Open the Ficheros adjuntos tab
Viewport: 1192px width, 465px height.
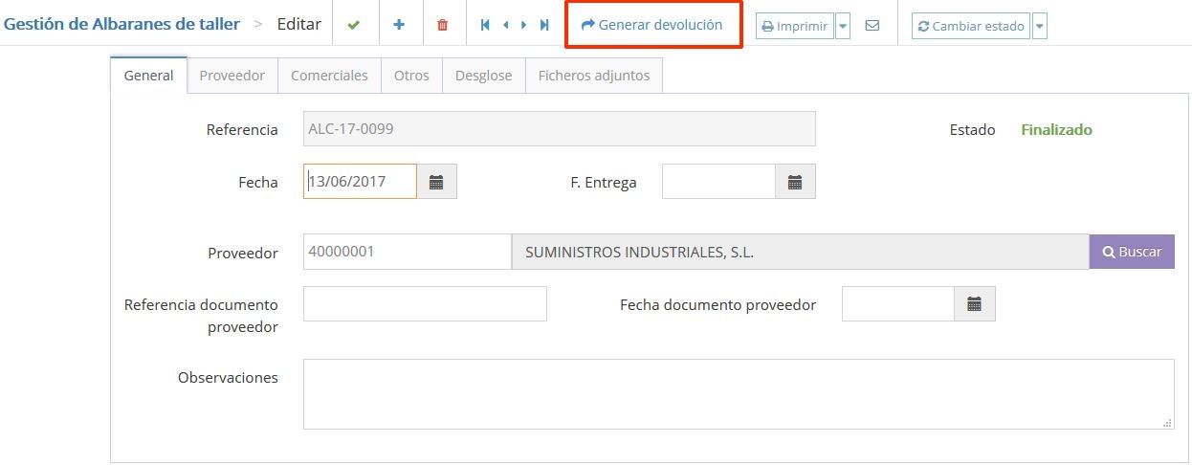[594, 76]
